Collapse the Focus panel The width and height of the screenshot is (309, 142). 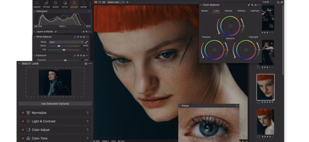point(180,106)
